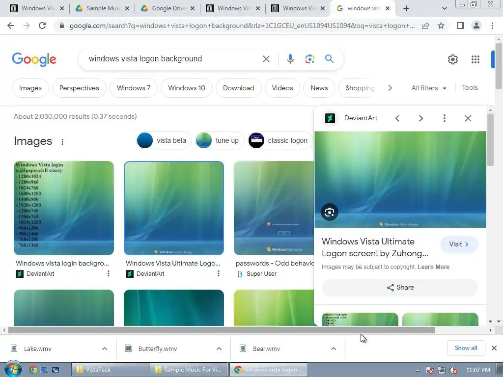Reload the page with the refresh icon

click(42, 26)
